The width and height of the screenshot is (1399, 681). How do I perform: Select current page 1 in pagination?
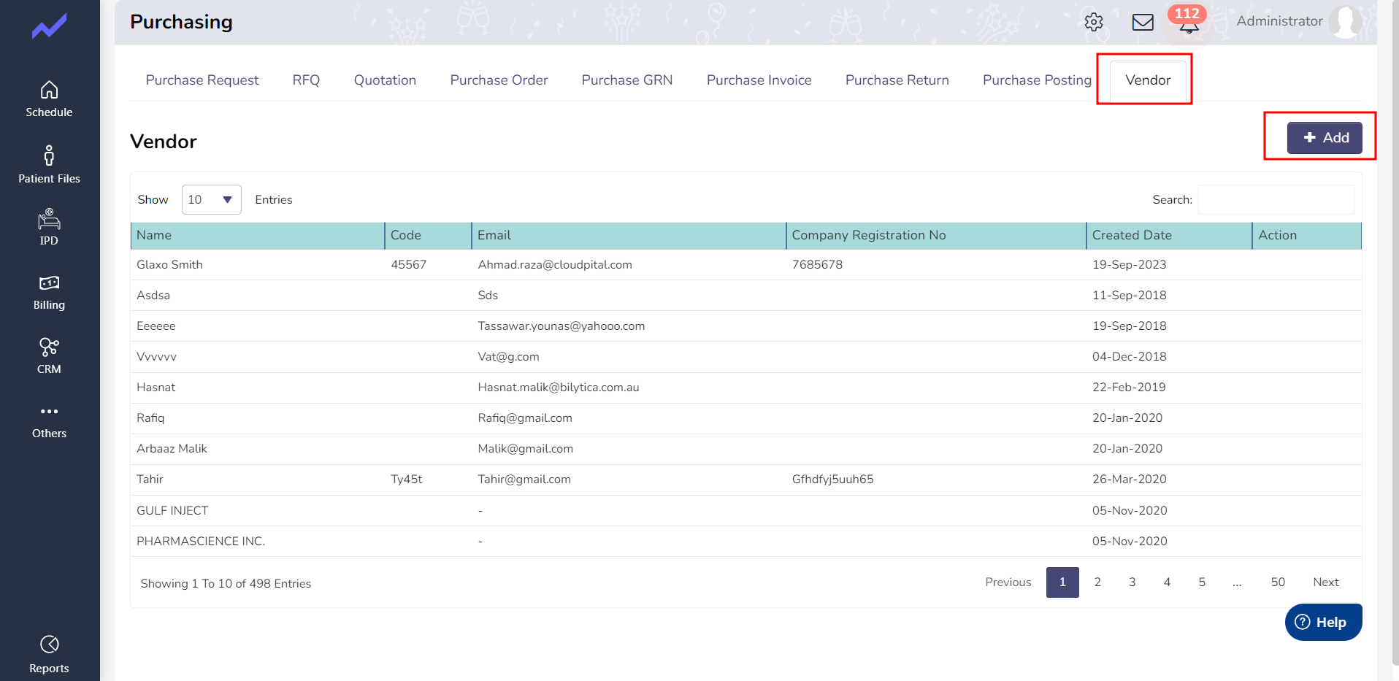click(1062, 582)
